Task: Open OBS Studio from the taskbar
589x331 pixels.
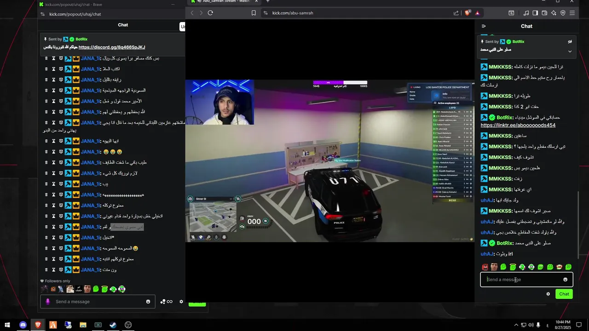Action: coord(128,325)
